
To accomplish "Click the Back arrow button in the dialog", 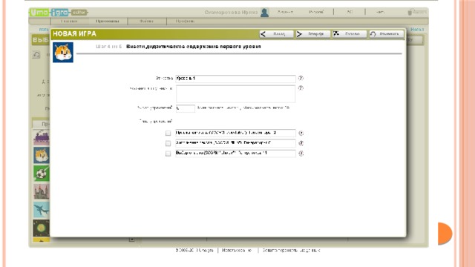I will tap(276, 34).
